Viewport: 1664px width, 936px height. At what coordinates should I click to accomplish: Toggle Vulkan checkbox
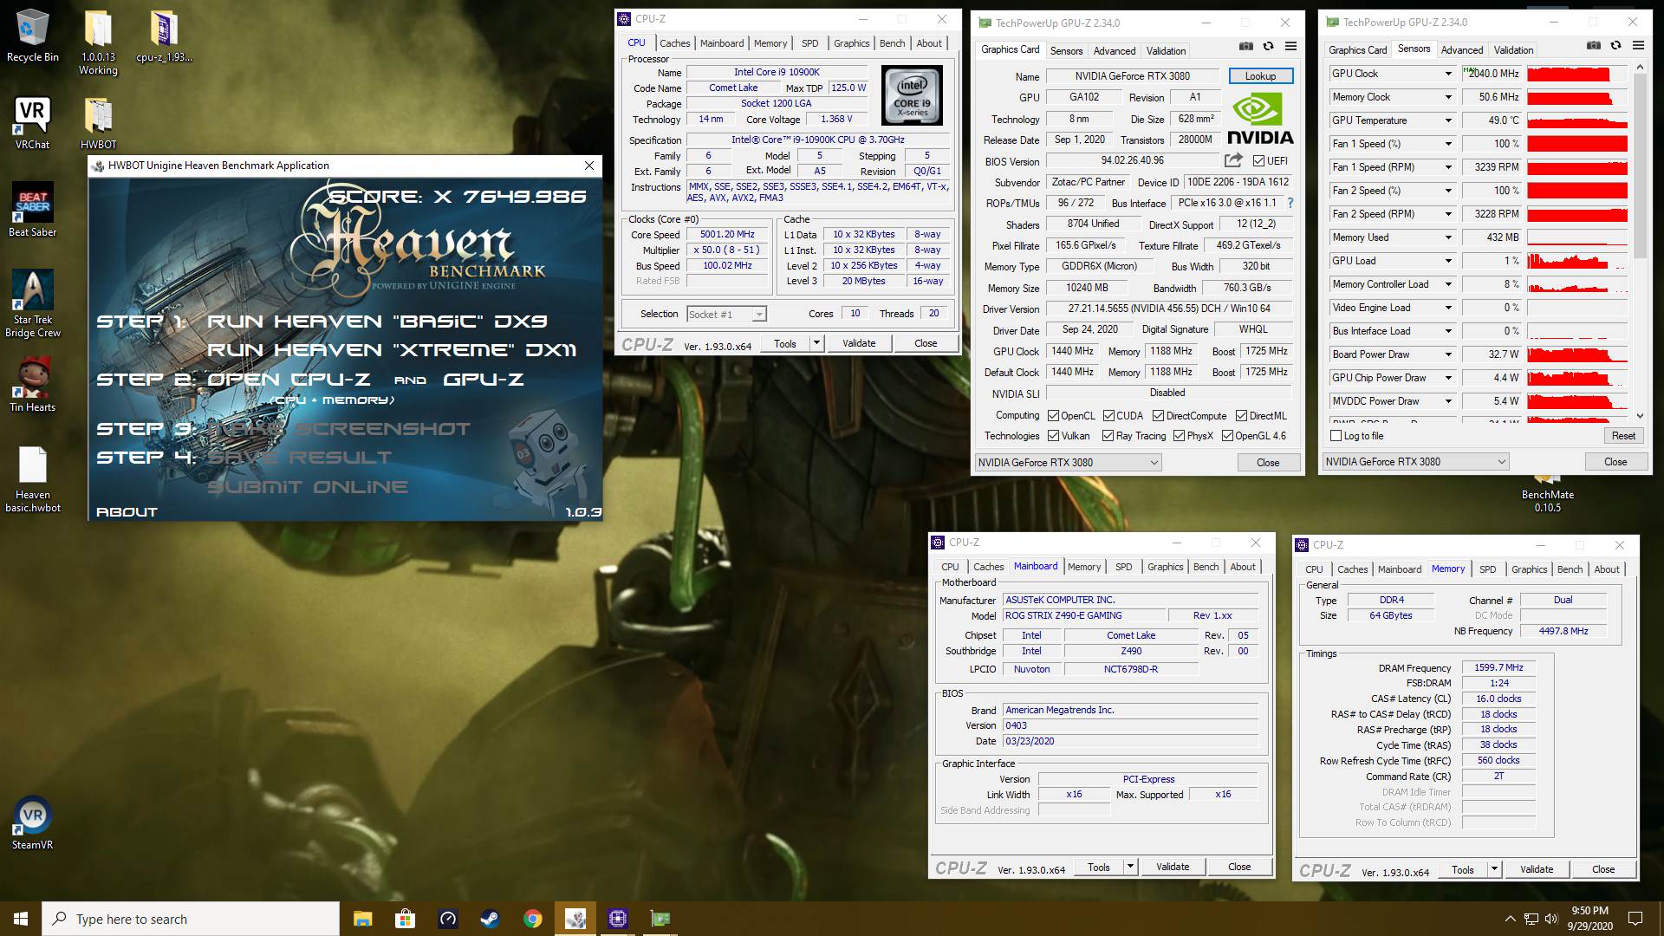[x=1053, y=436]
